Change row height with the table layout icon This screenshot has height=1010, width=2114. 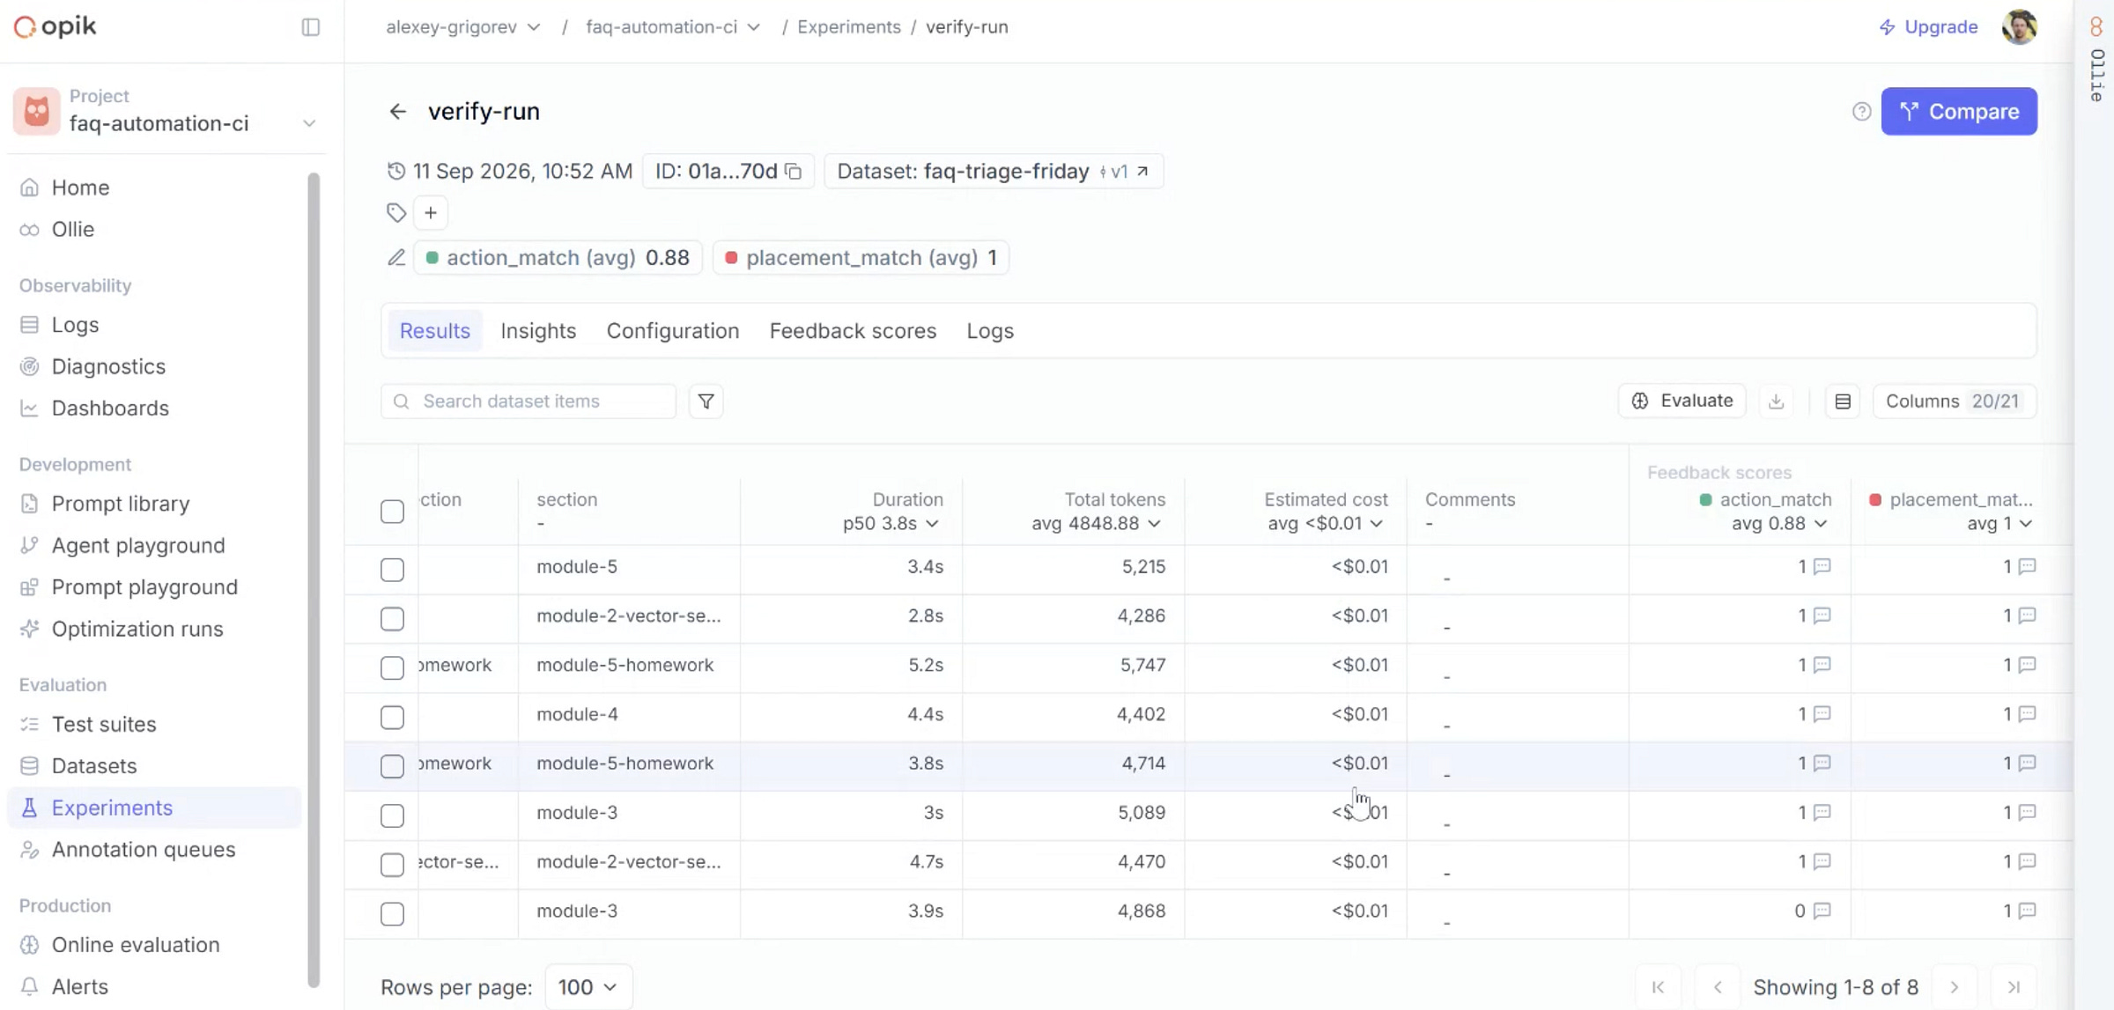1843,402
